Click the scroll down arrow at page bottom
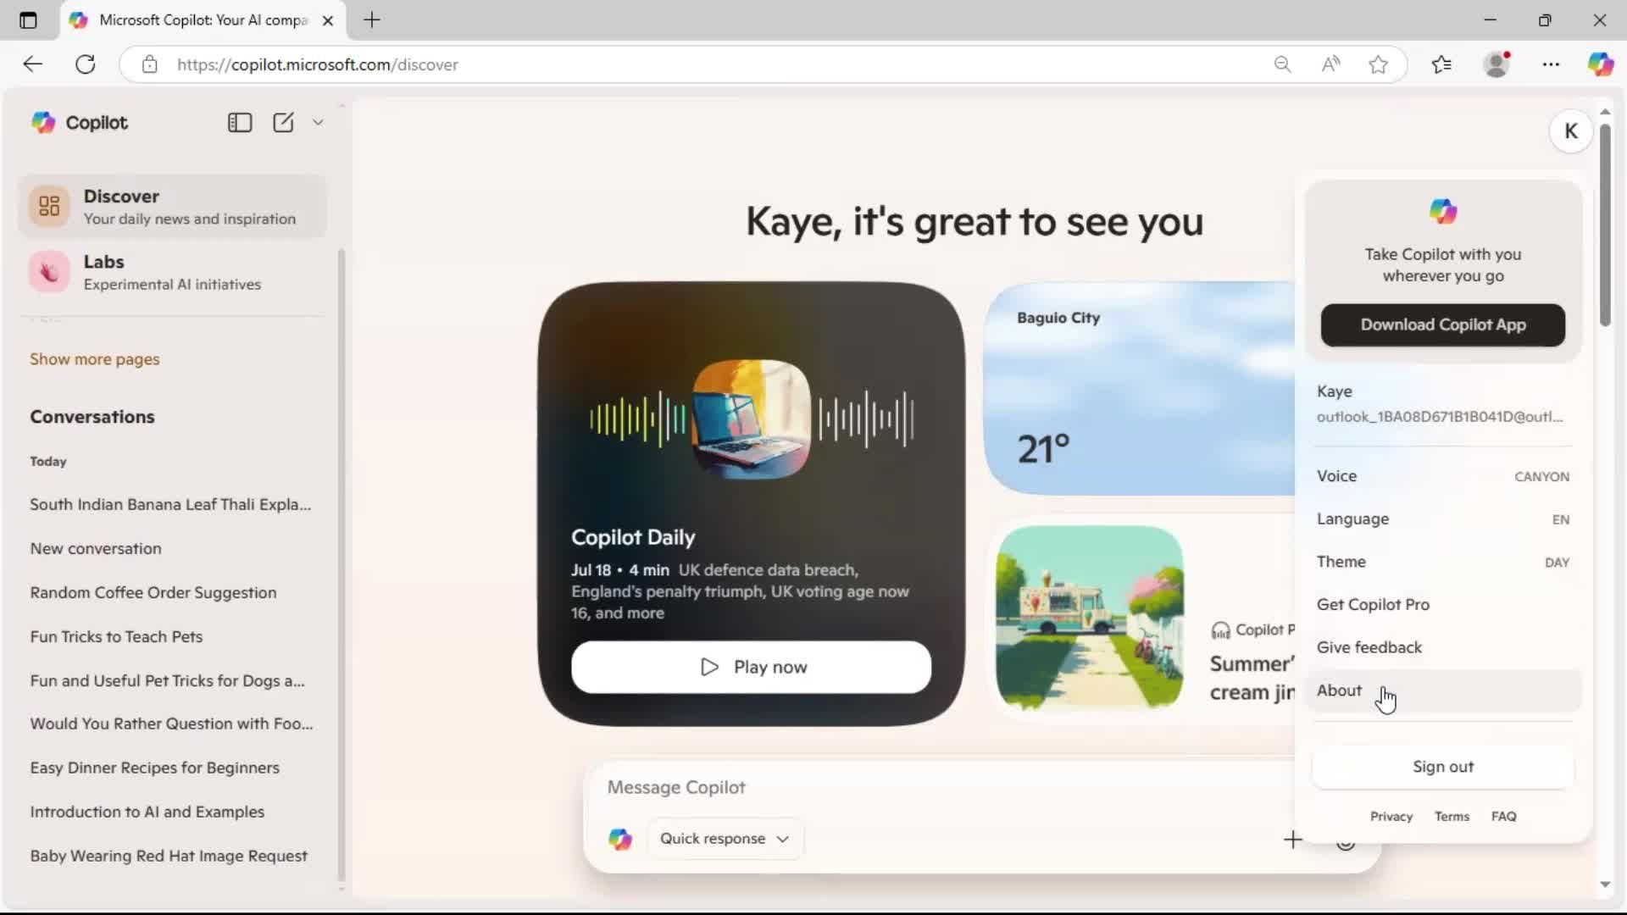 [1605, 884]
